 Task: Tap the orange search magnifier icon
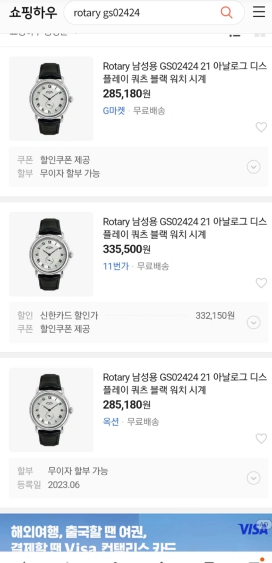(x=226, y=13)
